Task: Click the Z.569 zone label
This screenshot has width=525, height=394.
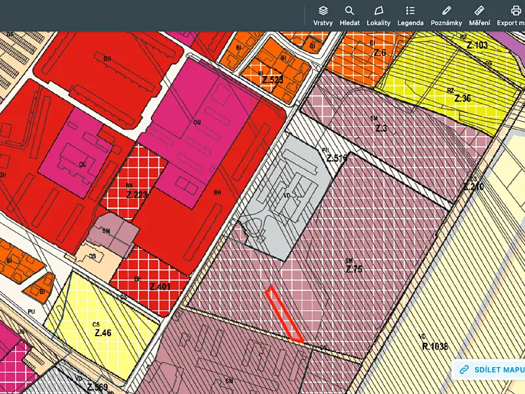Action: (x=97, y=387)
